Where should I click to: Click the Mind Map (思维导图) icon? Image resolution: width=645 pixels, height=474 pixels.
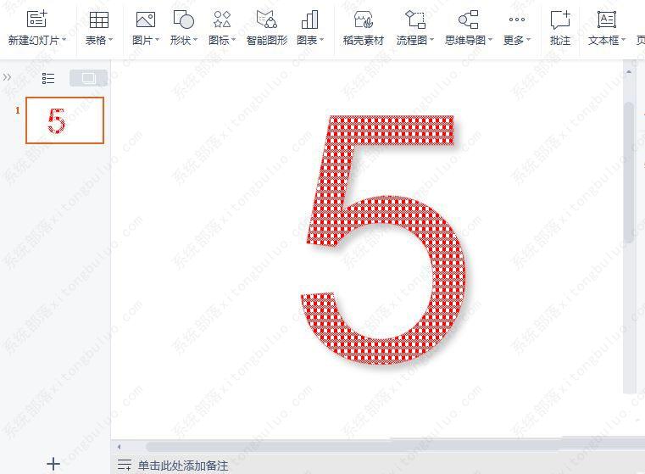point(468,20)
